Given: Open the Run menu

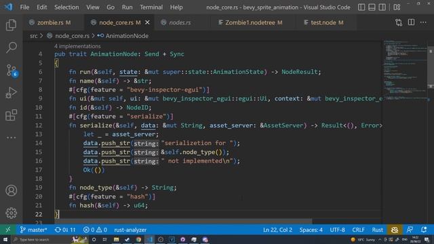Looking at the screenshot, I should click(x=127, y=7).
